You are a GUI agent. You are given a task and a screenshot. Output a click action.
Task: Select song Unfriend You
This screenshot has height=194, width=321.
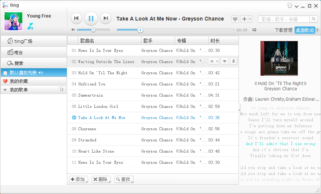point(153,84)
